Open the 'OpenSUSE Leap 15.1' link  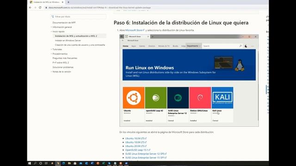click(x=138, y=150)
